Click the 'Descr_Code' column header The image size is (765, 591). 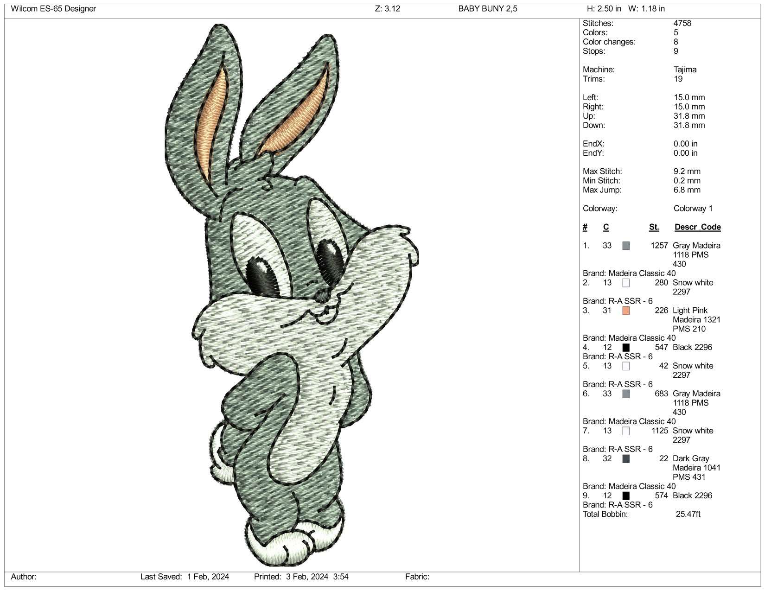coord(698,227)
